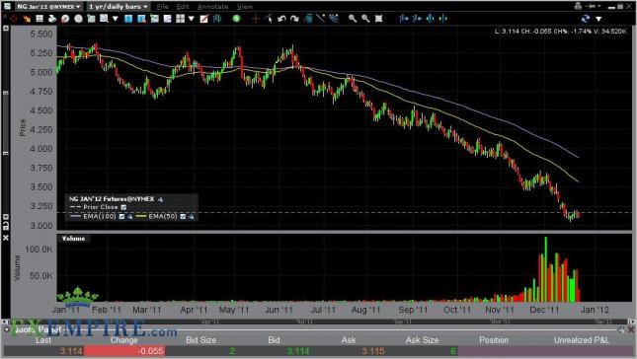
Task: Click the landscape chart image toolbar icon
Action: click(x=154, y=19)
